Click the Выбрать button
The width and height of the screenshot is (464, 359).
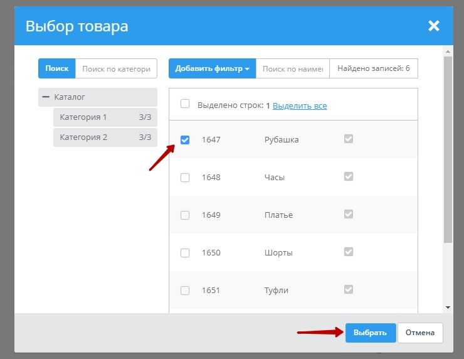point(370,333)
